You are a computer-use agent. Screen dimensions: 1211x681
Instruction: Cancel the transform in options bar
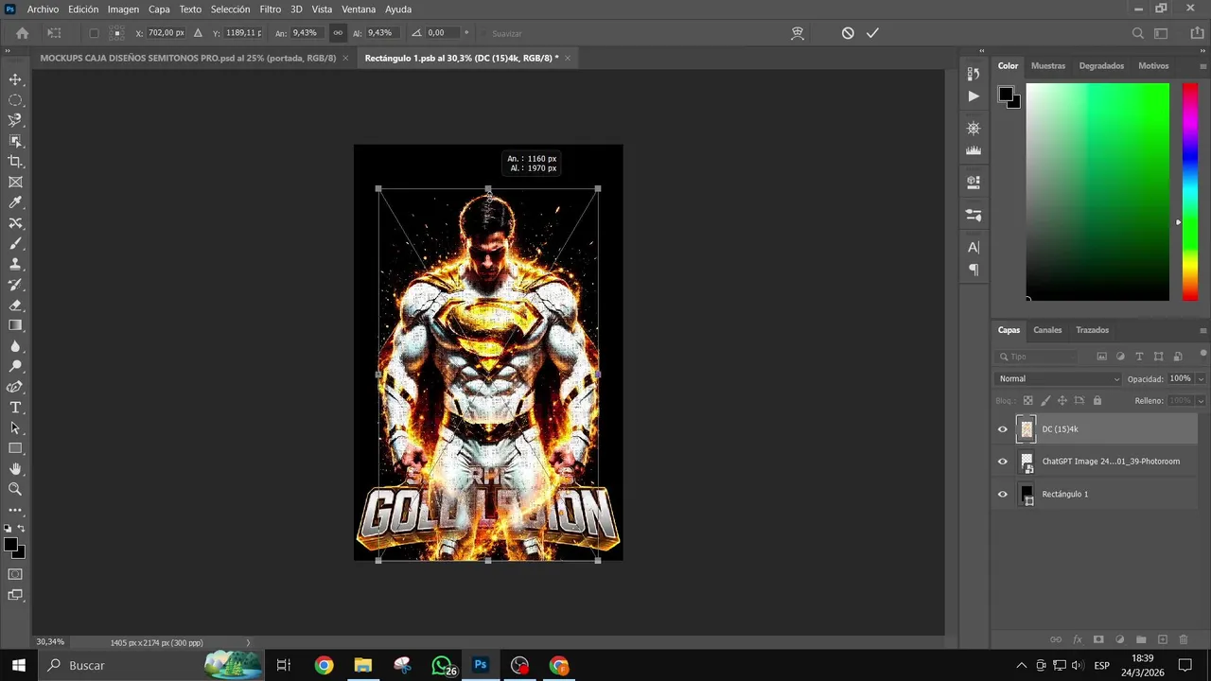(848, 33)
